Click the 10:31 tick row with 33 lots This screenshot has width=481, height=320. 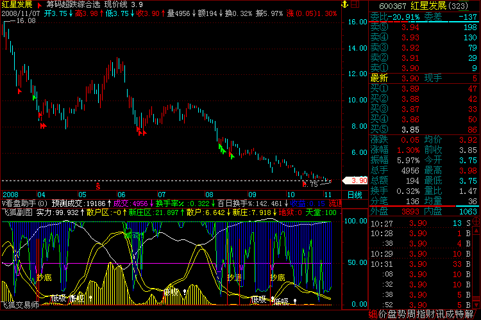tap(421, 264)
